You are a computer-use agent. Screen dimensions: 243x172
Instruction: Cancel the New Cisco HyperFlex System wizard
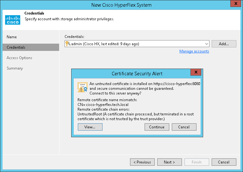[224, 162]
